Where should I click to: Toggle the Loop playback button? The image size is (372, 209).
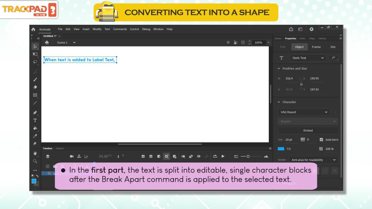coord(215,156)
